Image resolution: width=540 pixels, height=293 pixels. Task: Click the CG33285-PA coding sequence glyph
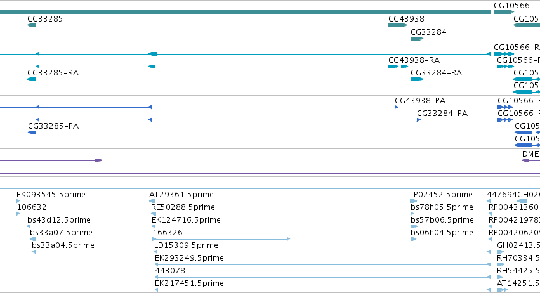click(x=32, y=133)
